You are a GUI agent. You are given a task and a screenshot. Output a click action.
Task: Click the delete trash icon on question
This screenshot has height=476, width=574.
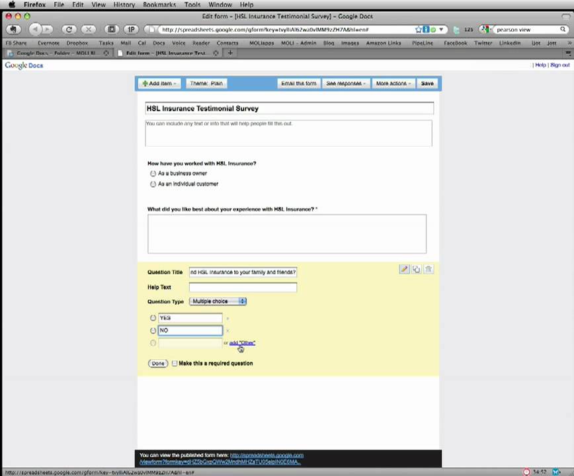[429, 269]
